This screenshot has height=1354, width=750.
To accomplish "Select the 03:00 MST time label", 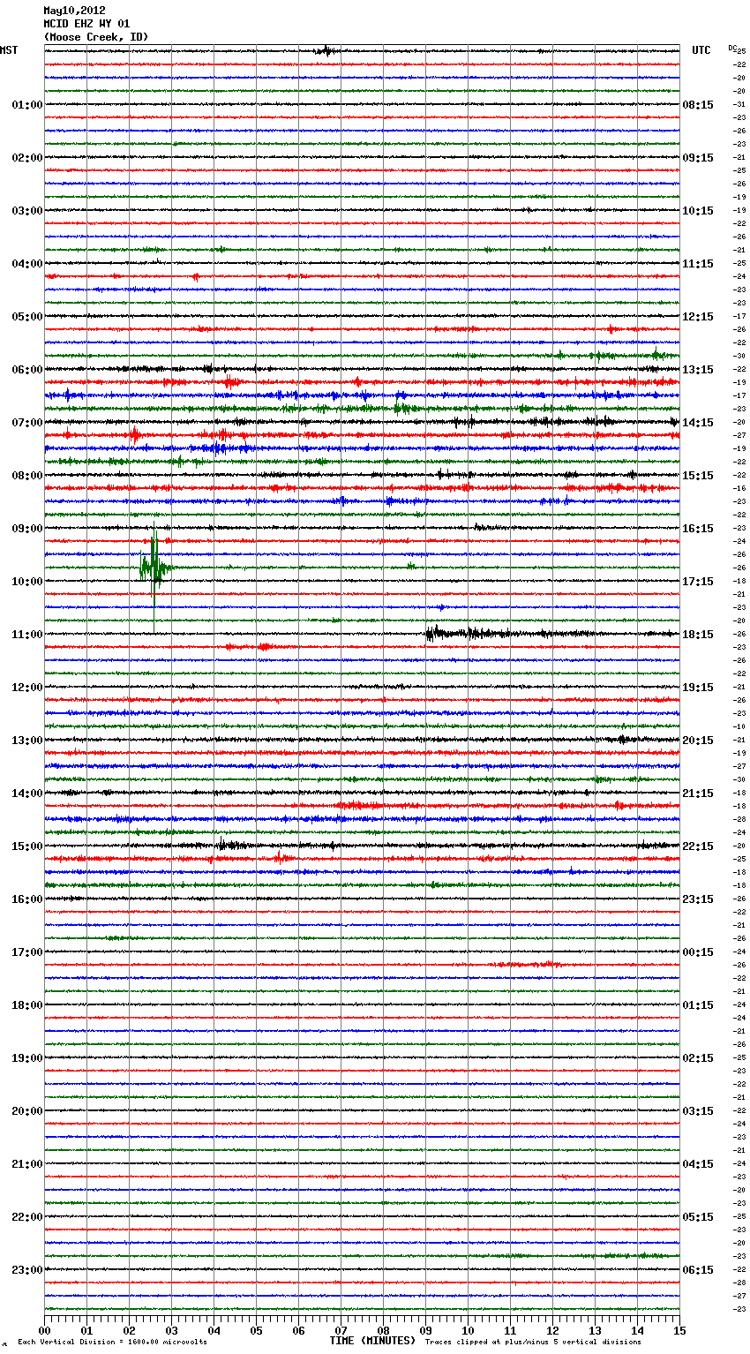I will [x=27, y=211].
